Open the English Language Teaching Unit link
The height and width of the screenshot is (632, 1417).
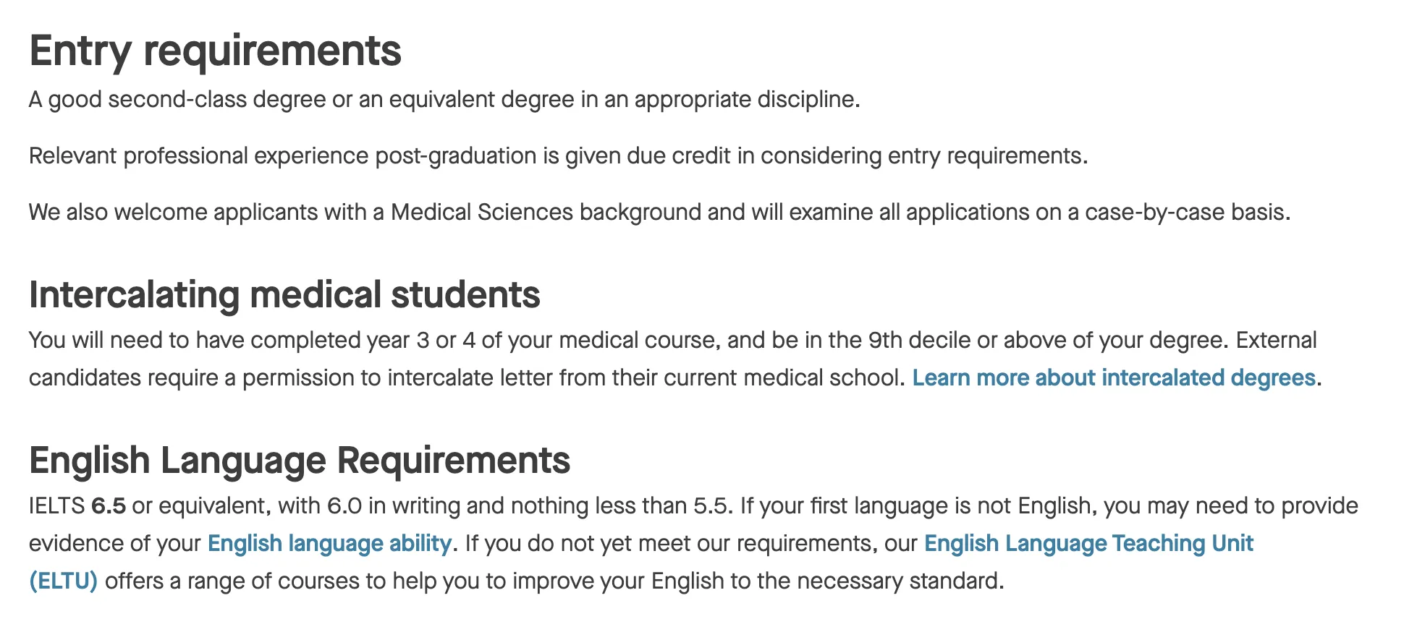[1088, 543]
